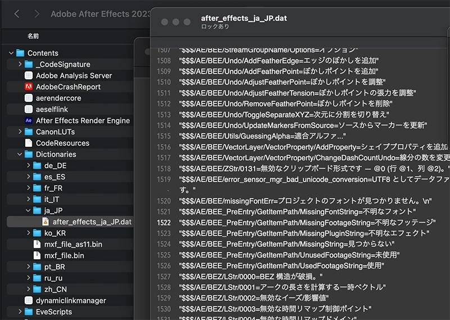
Task: Click line 1520 missingFontErr text
Action: click(306, 201)
